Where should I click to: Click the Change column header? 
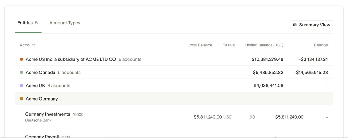[321, 45]
